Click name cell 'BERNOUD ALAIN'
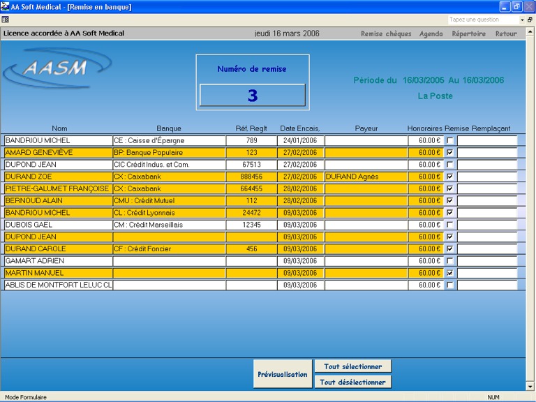 tap(59, 200)
